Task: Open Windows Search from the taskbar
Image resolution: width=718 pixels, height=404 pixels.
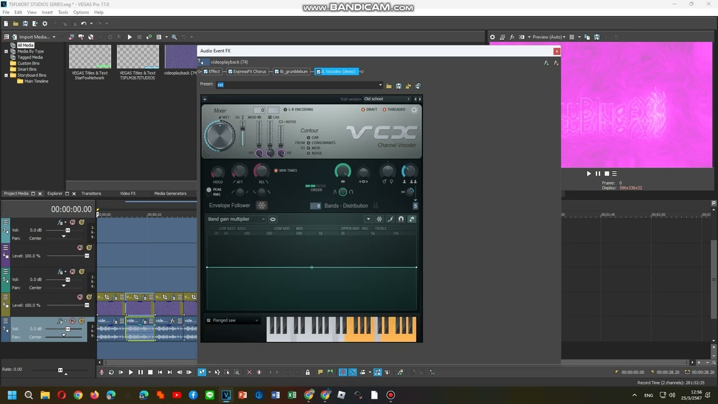Action: 29,395
